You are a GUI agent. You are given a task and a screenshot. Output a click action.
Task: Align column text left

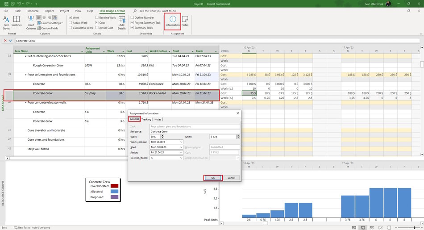click(39, 17)
